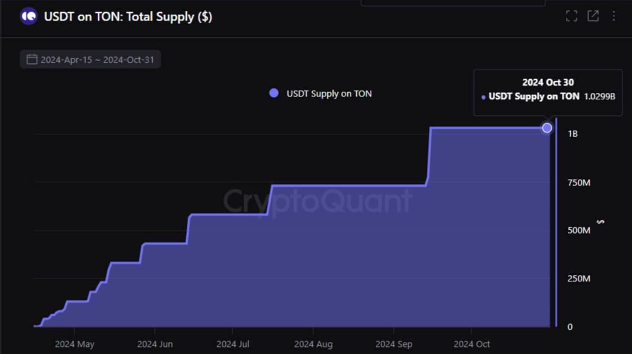Click the 2024 Aug axis label
The height and width of the screenshot is (354, 632).
[x=313, y=344]
